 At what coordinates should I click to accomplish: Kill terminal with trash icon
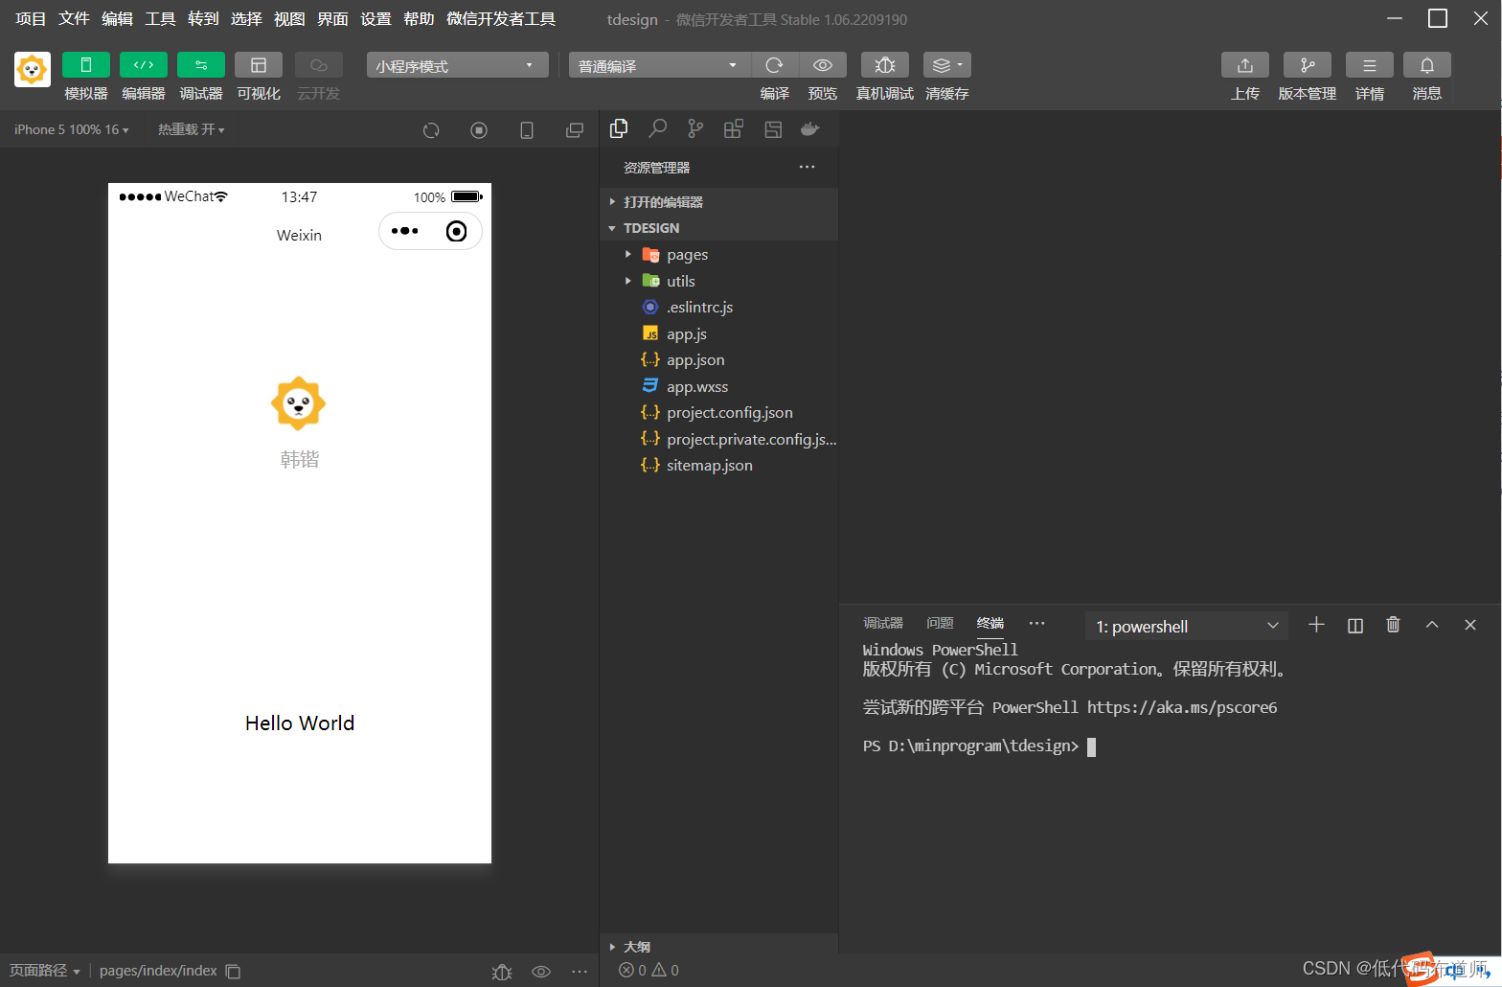[x=1394, y=625]
